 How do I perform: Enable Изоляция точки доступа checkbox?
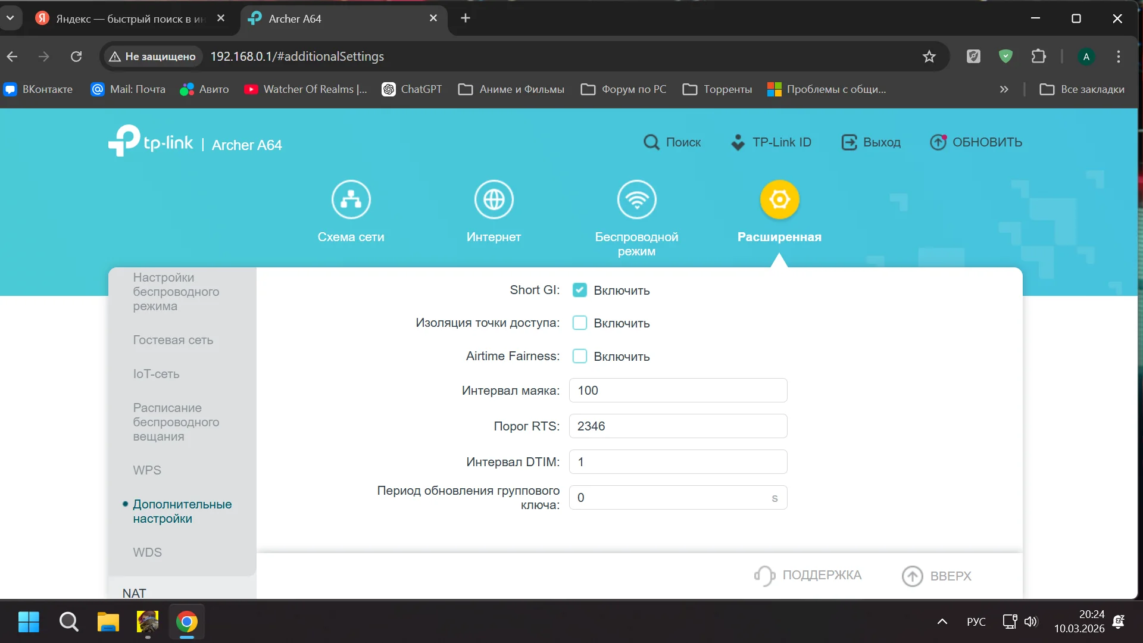pos(579,323)
